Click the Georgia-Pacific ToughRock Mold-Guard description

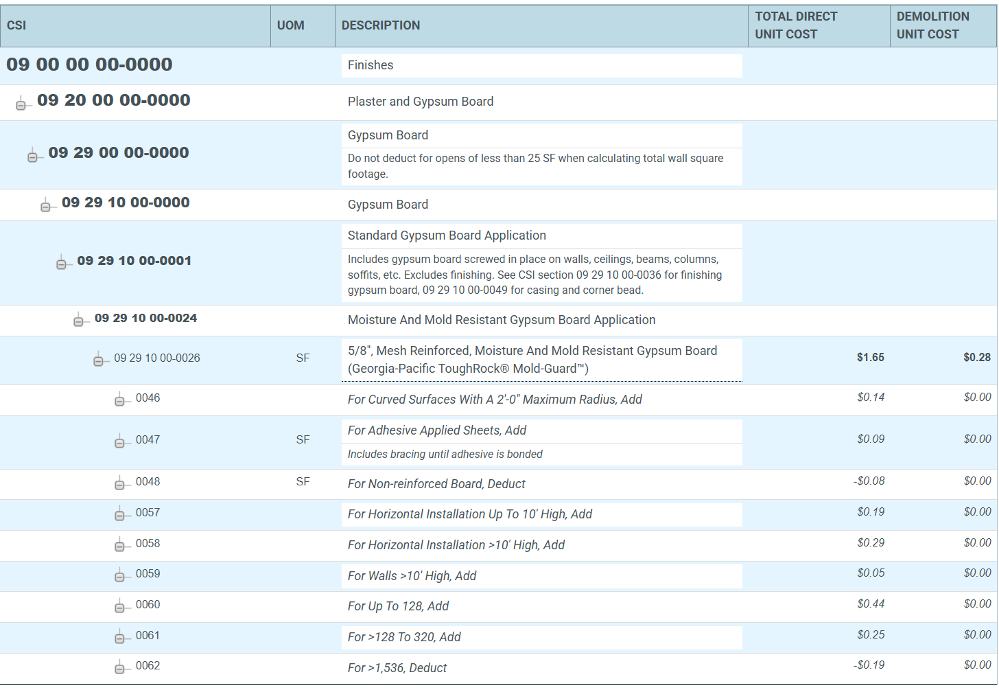pos(532,360)
